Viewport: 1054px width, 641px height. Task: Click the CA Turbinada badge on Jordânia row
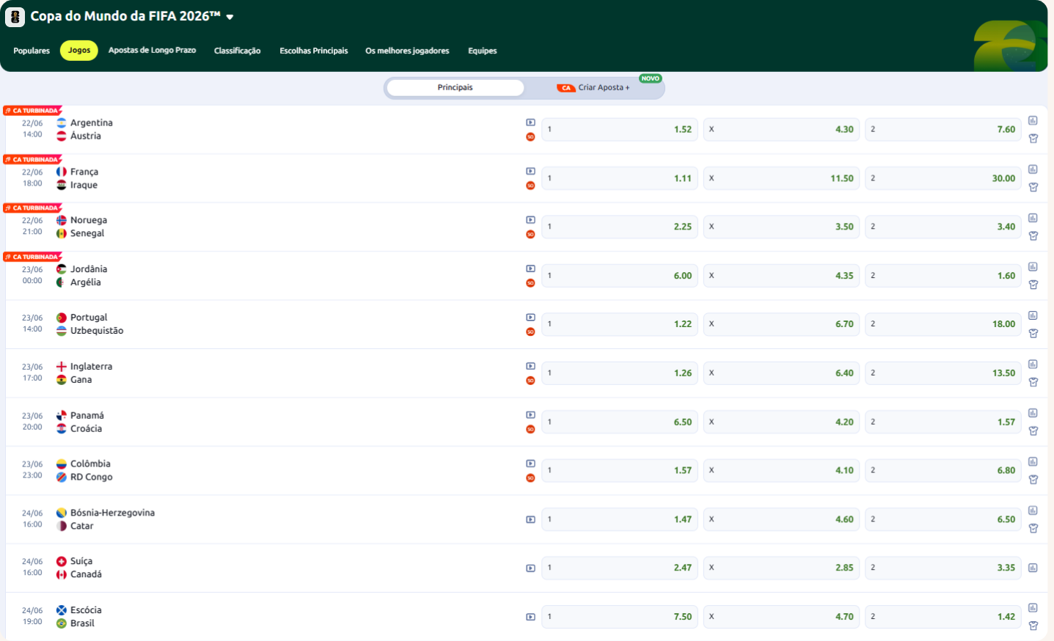(32, 257)
